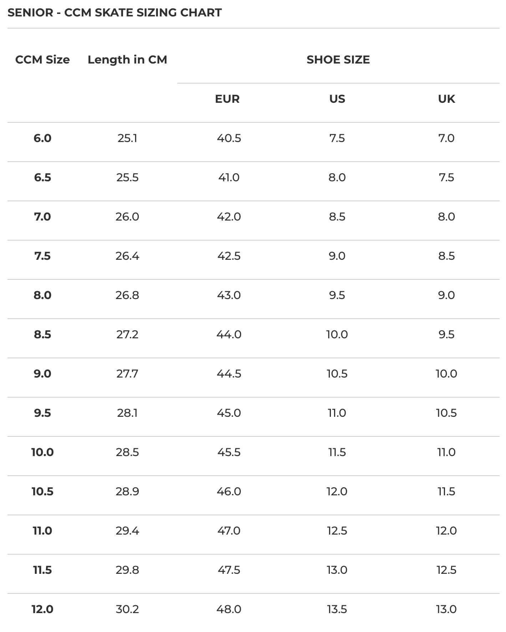Select the 29.8 length cell

click(127, 570)
